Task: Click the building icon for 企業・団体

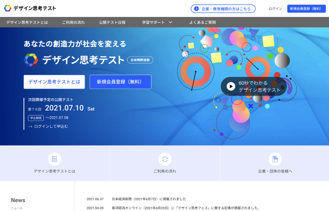Action: coord(275,159)
